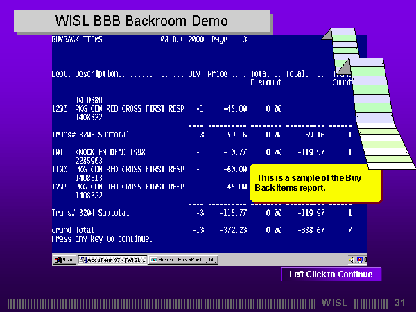The height and width of the screenshot is (312, 416).
Task: Click the slide number 31 in footer
Action: (399, 303)
